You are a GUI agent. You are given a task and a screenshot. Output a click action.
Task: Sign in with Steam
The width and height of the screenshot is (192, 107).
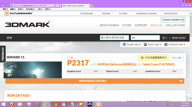coord(153,44)
